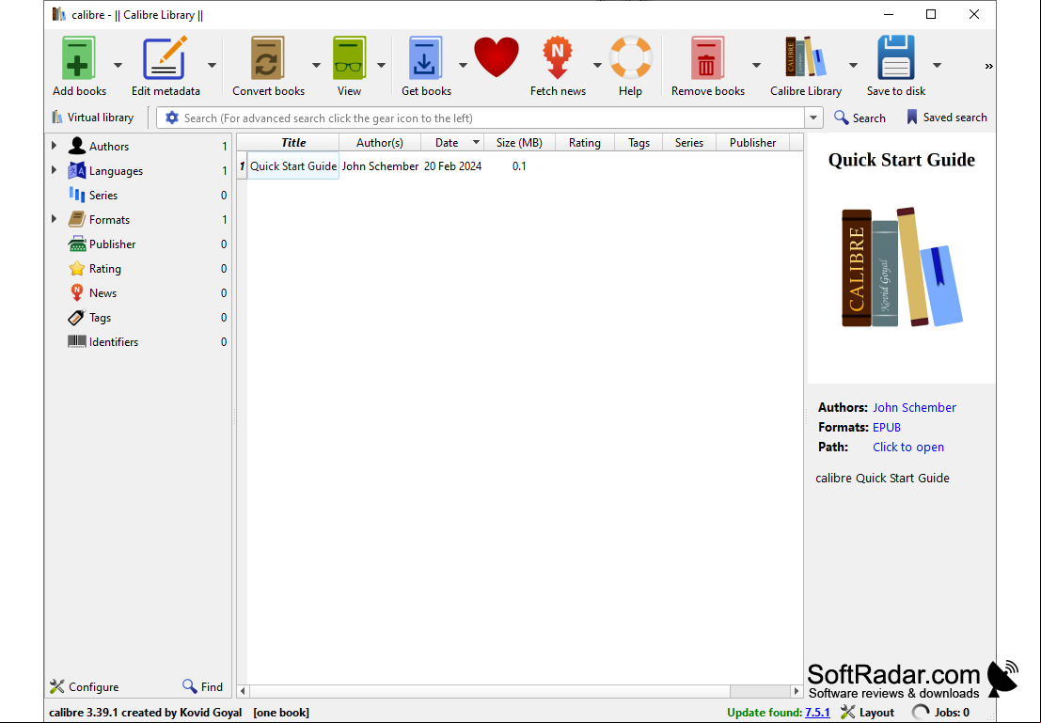Click the horizontal scrollbar right arrow
The width and height of the screenshot is (1041, 723).
pyautogui.click(x=796, y=691)
